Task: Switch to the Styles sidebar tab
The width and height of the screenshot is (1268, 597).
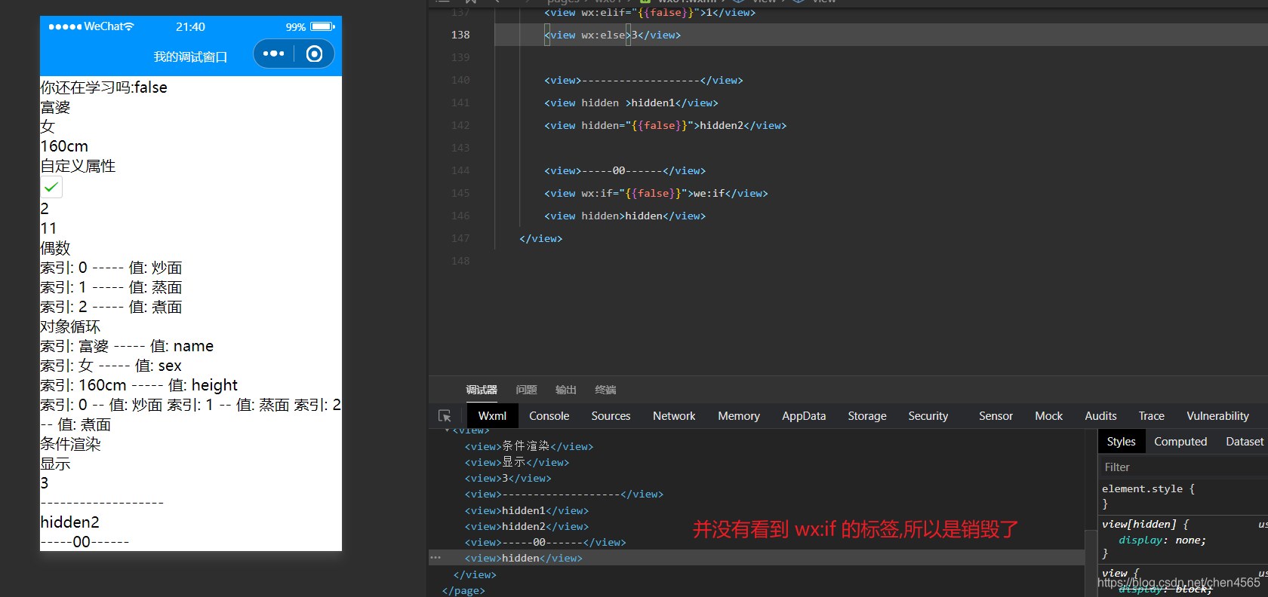Action: 1121,442
